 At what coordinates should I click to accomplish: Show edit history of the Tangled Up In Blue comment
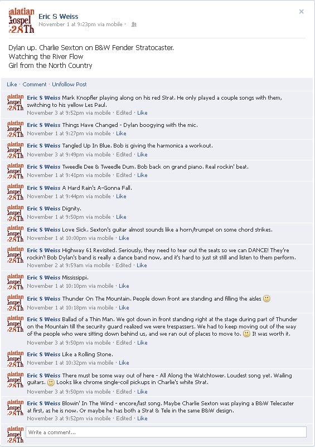point(124,155)
